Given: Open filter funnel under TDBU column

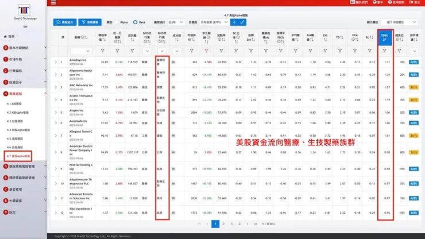Looking at the screenshot, I should (384, 51).
